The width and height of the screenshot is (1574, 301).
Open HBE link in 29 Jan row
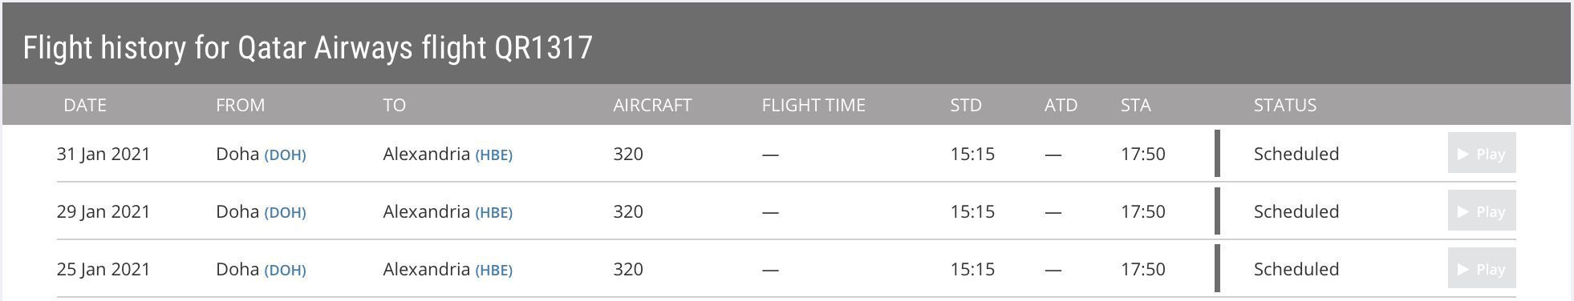pyautogui.click(x=493, y=212)
